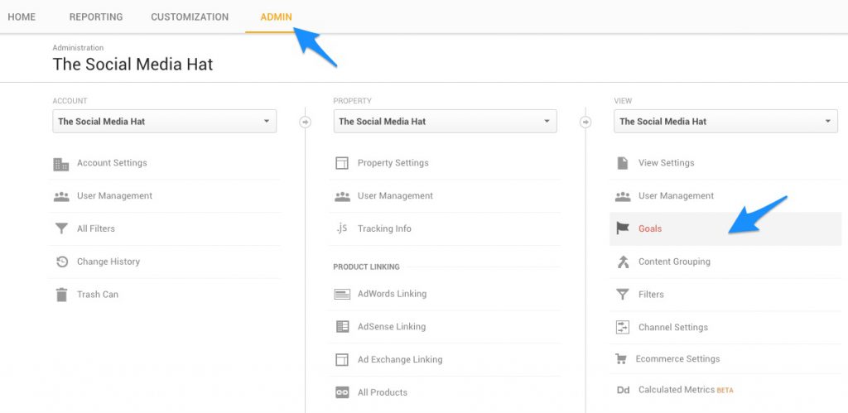Switch to the Reporting tab
Image resolution: width=848 pixels, height=413 pixels.
tap(96, 17)
